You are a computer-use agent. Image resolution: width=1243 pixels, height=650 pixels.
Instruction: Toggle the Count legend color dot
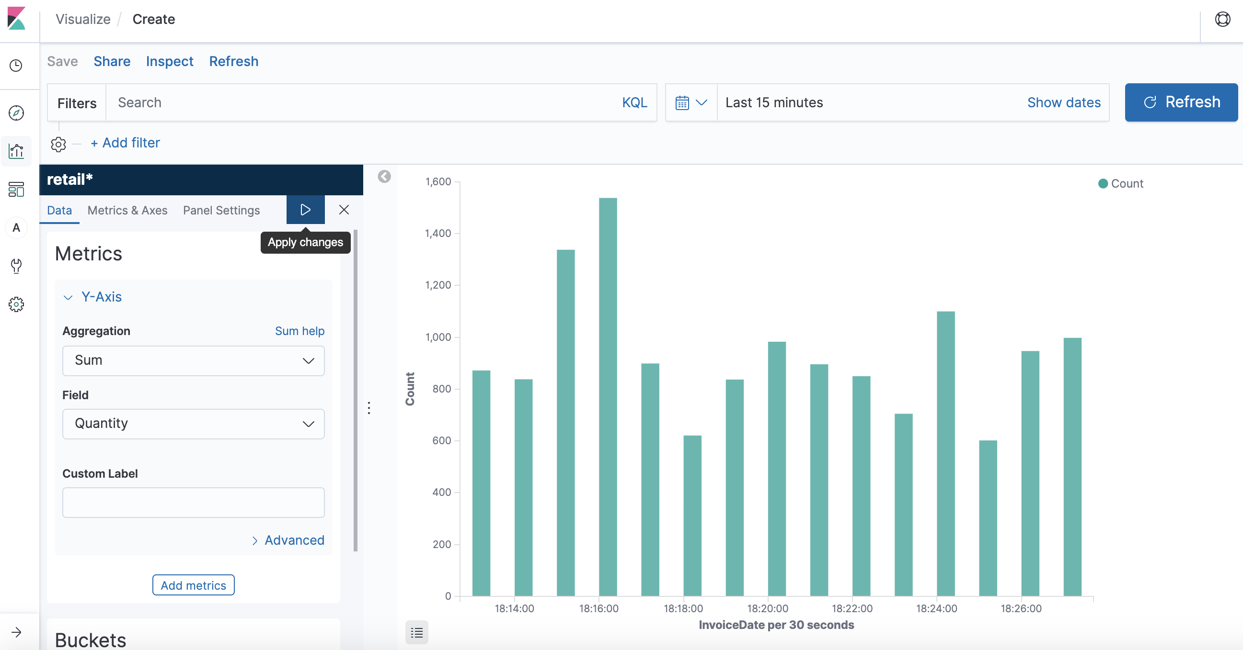click(1103, 184)
